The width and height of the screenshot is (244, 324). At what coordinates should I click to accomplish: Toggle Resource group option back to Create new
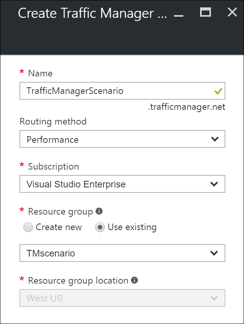coord(28,227)
